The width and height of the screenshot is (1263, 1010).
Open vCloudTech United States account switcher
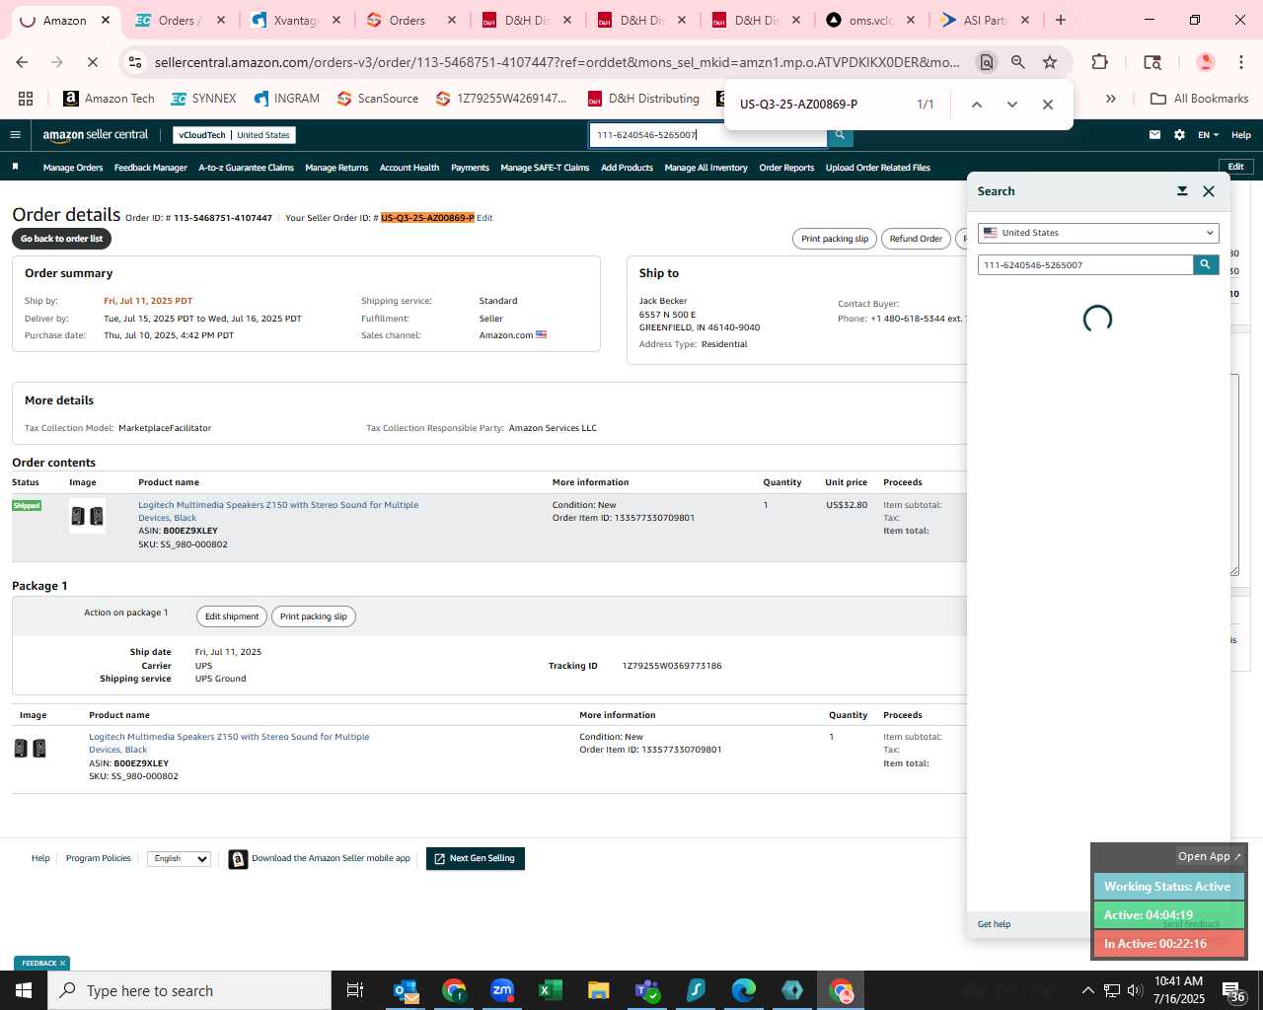point(234,135)
